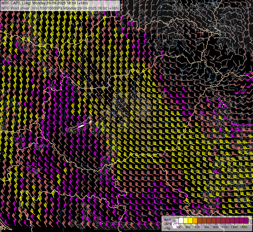This screenshot has width=253, height=232.
Task: Click the 1500 legend value label
Action: tap(244, 227)
